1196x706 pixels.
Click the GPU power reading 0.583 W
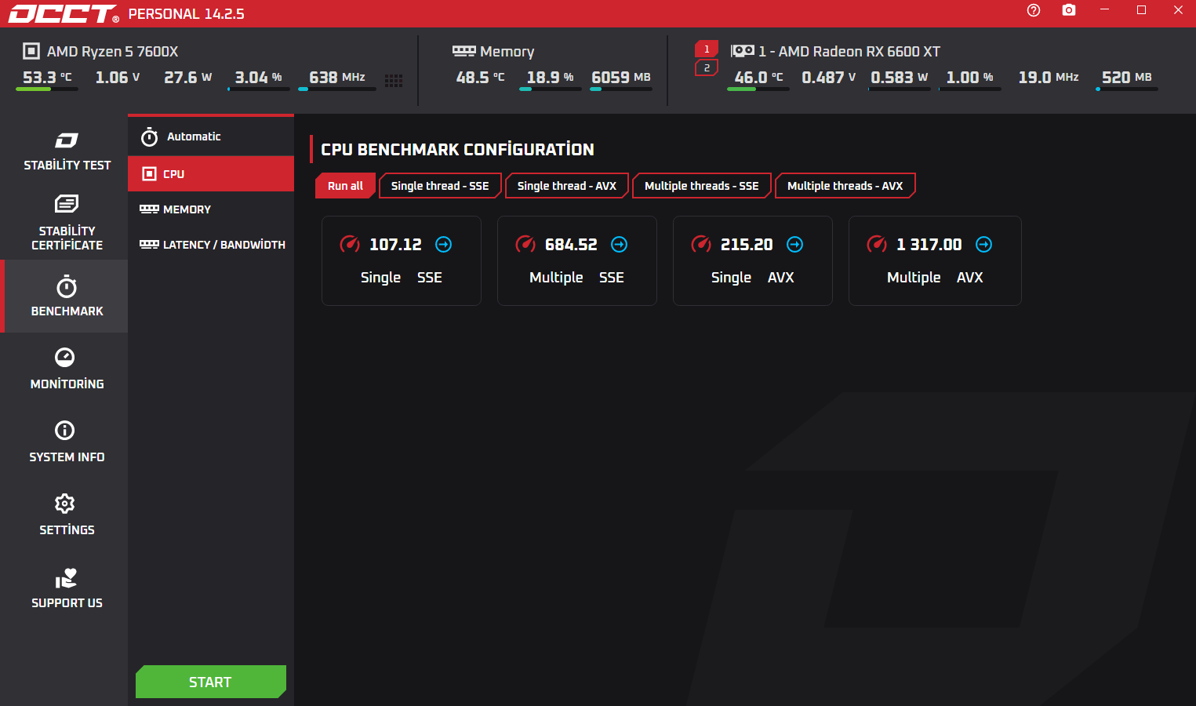coord(900,78)
